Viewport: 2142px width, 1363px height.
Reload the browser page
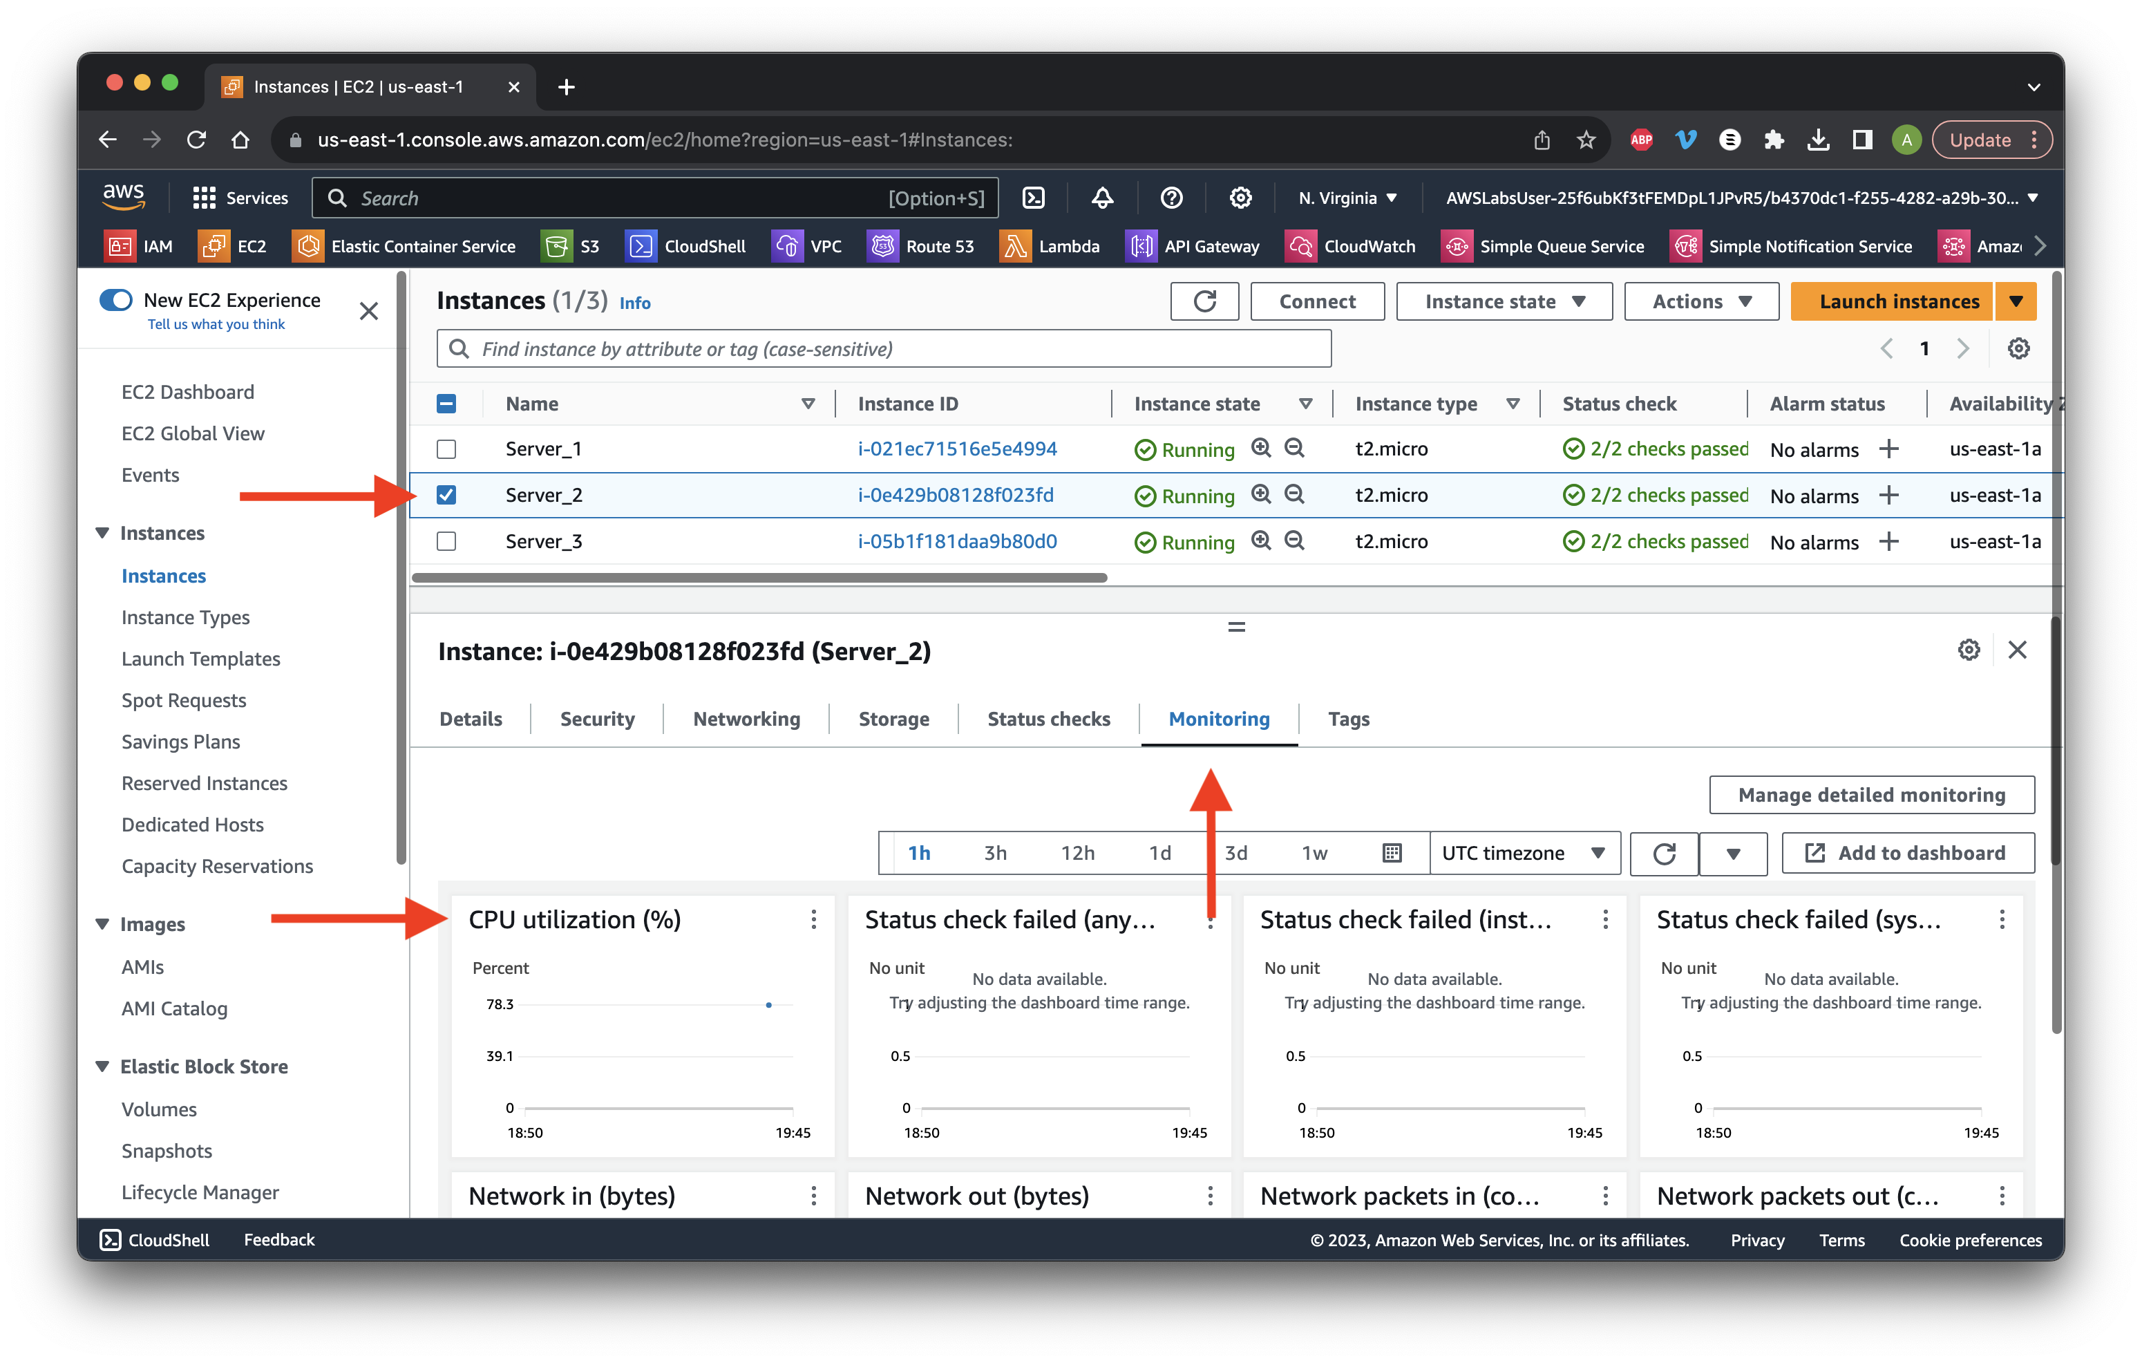(x=196, y=140)
